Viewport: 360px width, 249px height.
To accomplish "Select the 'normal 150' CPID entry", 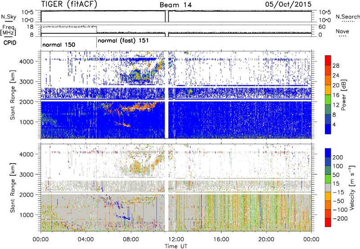I will click(59, 44).
